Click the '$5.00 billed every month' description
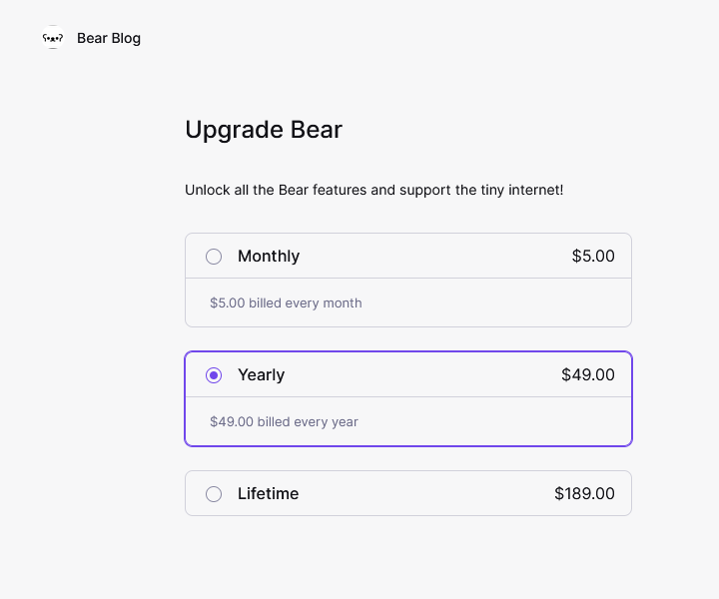The width and height of the screenshot is (719, 599). (287, 302)
